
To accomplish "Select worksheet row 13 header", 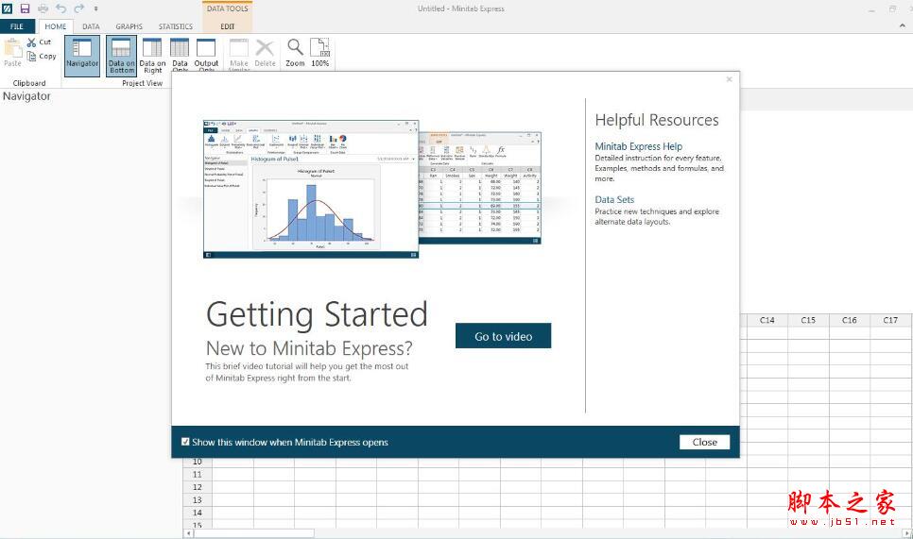I will (198, 500).
